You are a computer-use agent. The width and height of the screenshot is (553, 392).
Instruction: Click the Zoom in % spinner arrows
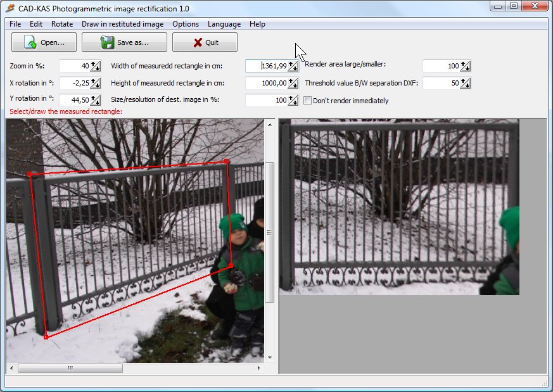[x=96, y=66]
